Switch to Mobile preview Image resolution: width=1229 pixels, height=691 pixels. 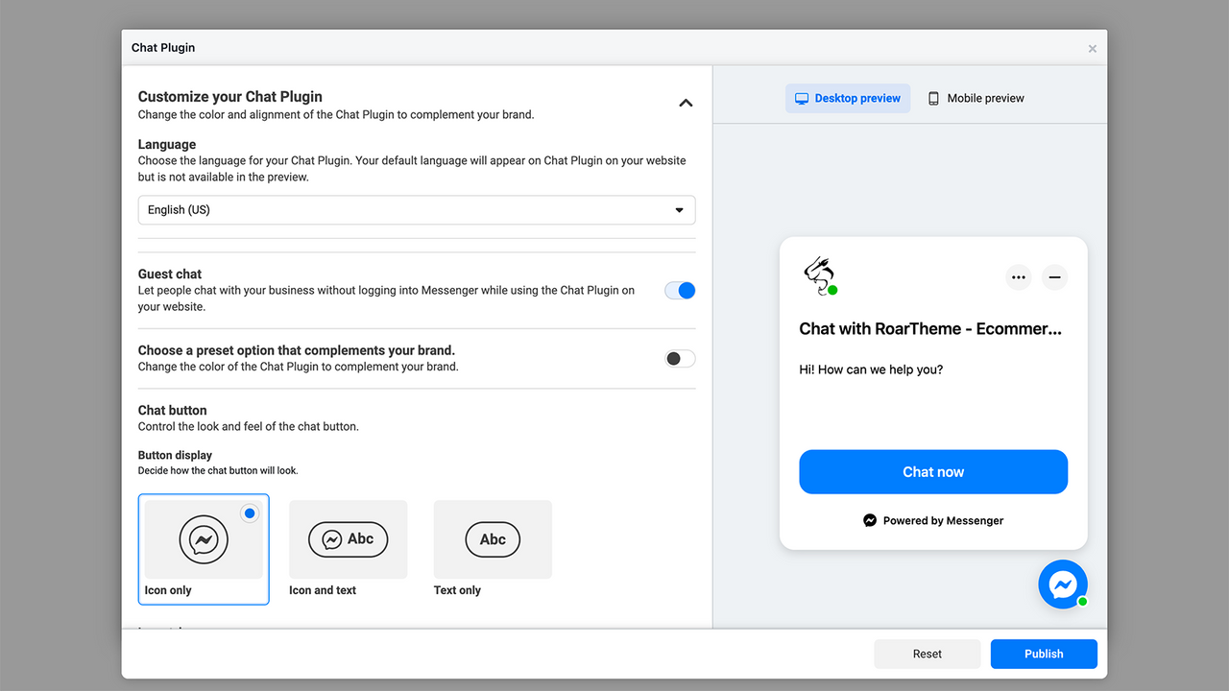(x=976, y=98)
